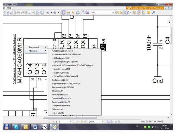Activate the Hand pan tool

click(x=64, y=12)
